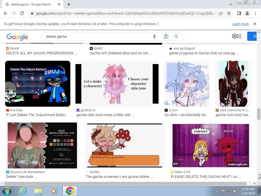Open Windows Explorer folder in taskbar
This screenshot has height=196, width=261.
pos(38,191)
